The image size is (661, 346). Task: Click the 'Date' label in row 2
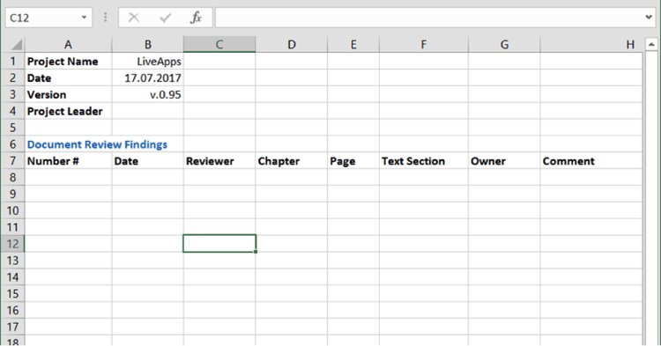click(68, 77)
